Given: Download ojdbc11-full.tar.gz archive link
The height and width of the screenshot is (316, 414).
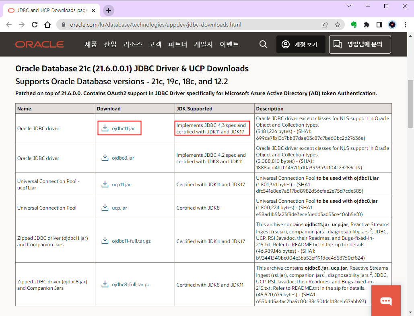Looking at the screenshot, I should click(131, 241).
